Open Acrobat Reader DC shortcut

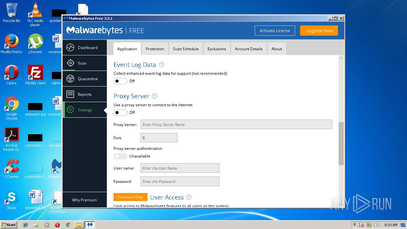coord(11,139)
